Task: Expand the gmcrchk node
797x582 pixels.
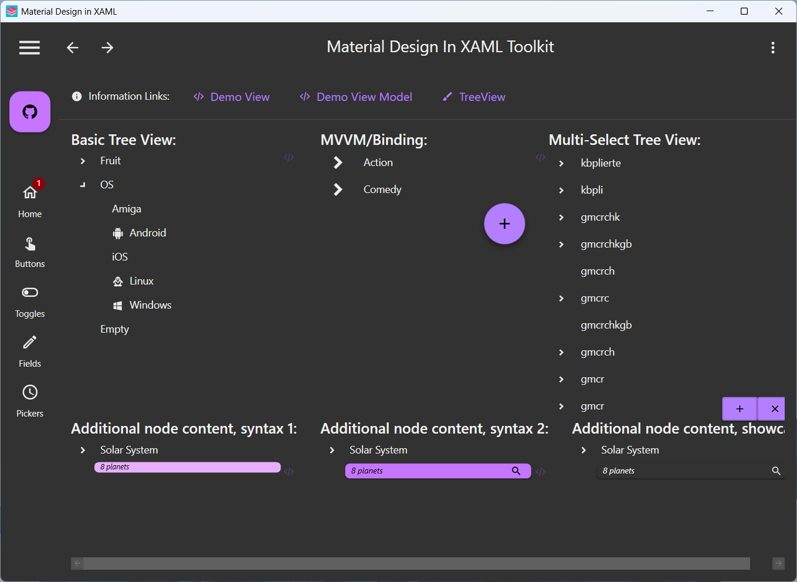Action: pos(561,218)
